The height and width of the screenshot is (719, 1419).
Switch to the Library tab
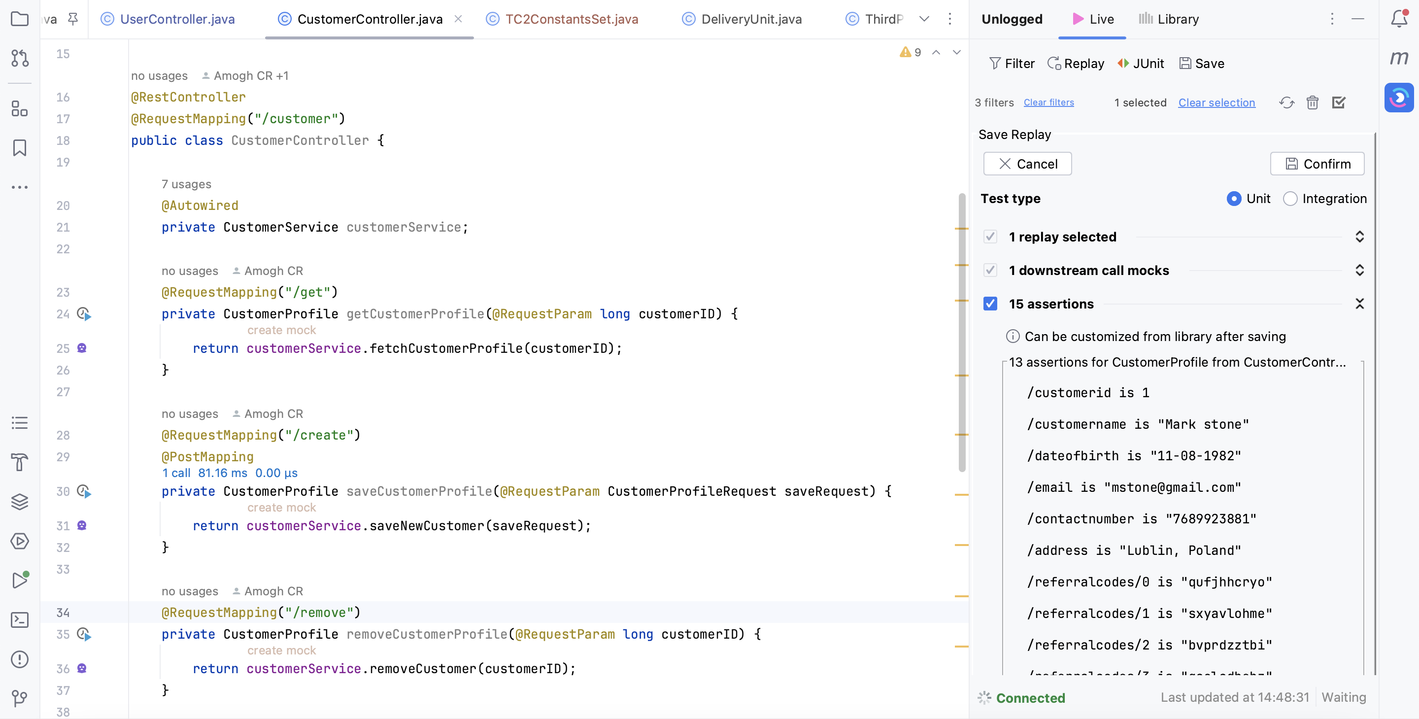(x=1168, y=19)
